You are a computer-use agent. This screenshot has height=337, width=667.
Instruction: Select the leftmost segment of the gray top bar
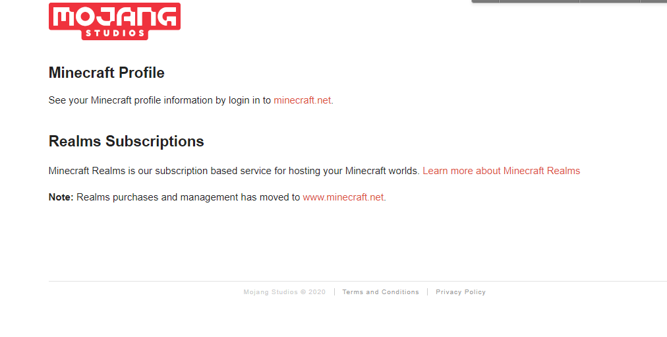click(485, 1)
